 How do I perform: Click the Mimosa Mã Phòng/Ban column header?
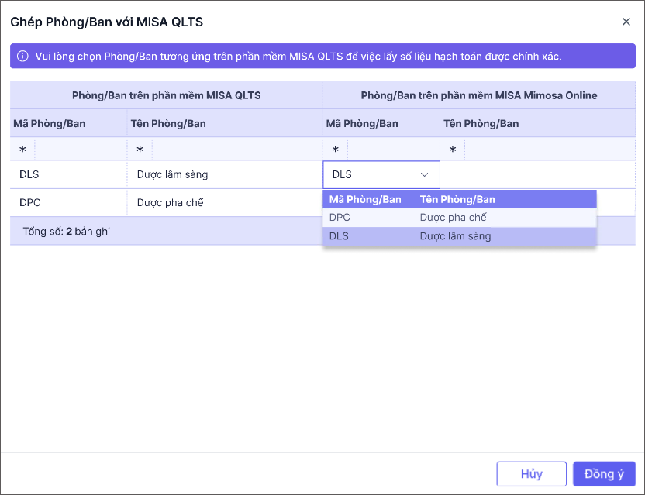(381, 123)
